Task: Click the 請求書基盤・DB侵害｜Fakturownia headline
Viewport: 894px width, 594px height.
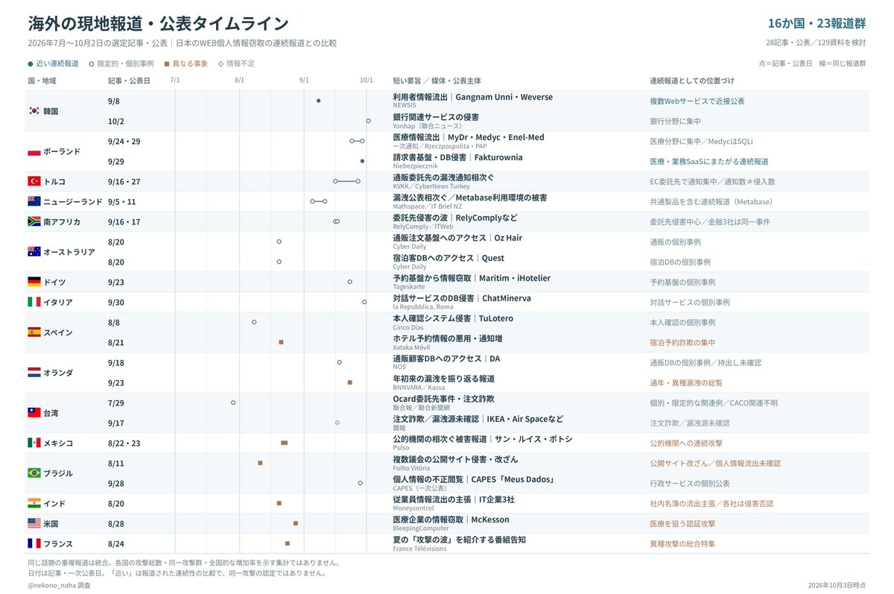Action: point(457,157)
